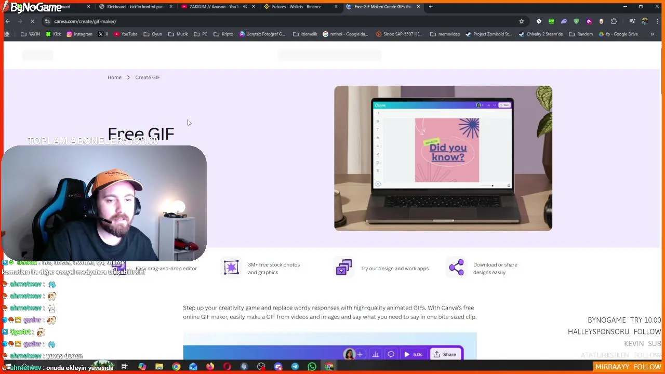This screenshot has width=665, height=374.
Task: Open File Explorer from the taskbar
Action: 159,367
